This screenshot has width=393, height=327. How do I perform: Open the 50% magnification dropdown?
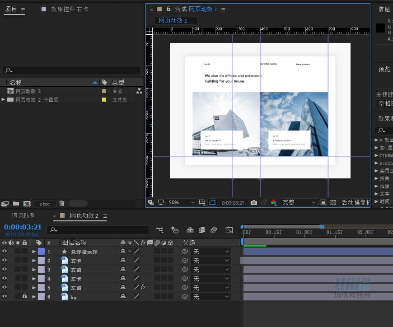coord(182,203)
